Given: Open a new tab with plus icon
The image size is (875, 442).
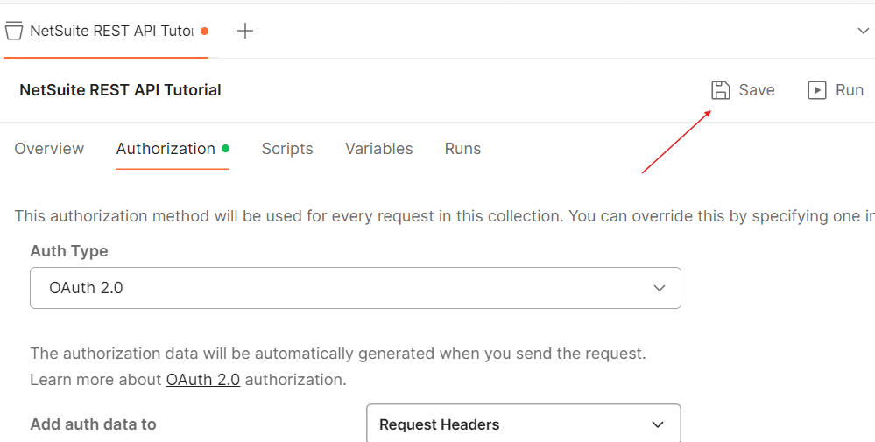Looking at the screenshot, I should point(245,31).
